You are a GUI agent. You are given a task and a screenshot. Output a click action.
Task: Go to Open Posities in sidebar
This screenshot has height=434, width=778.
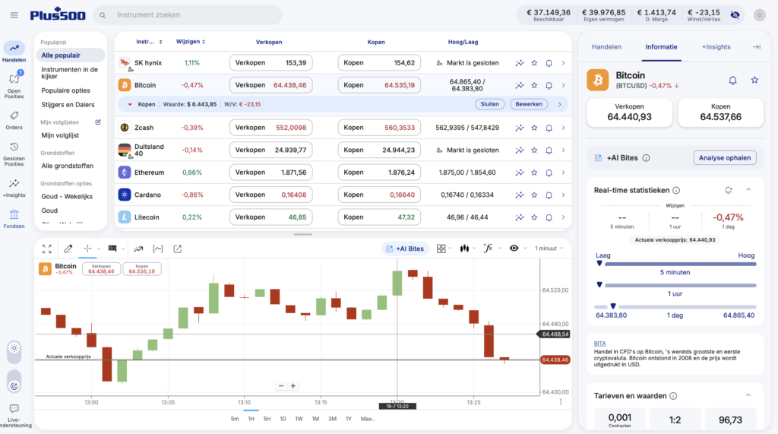point(14,85)
